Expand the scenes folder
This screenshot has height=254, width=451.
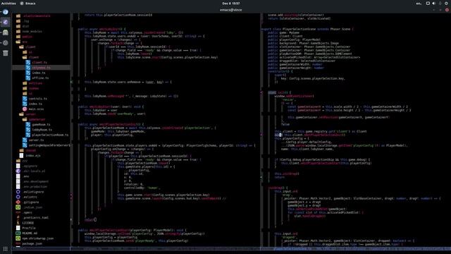pyautogui.click(x=30, y=88)
